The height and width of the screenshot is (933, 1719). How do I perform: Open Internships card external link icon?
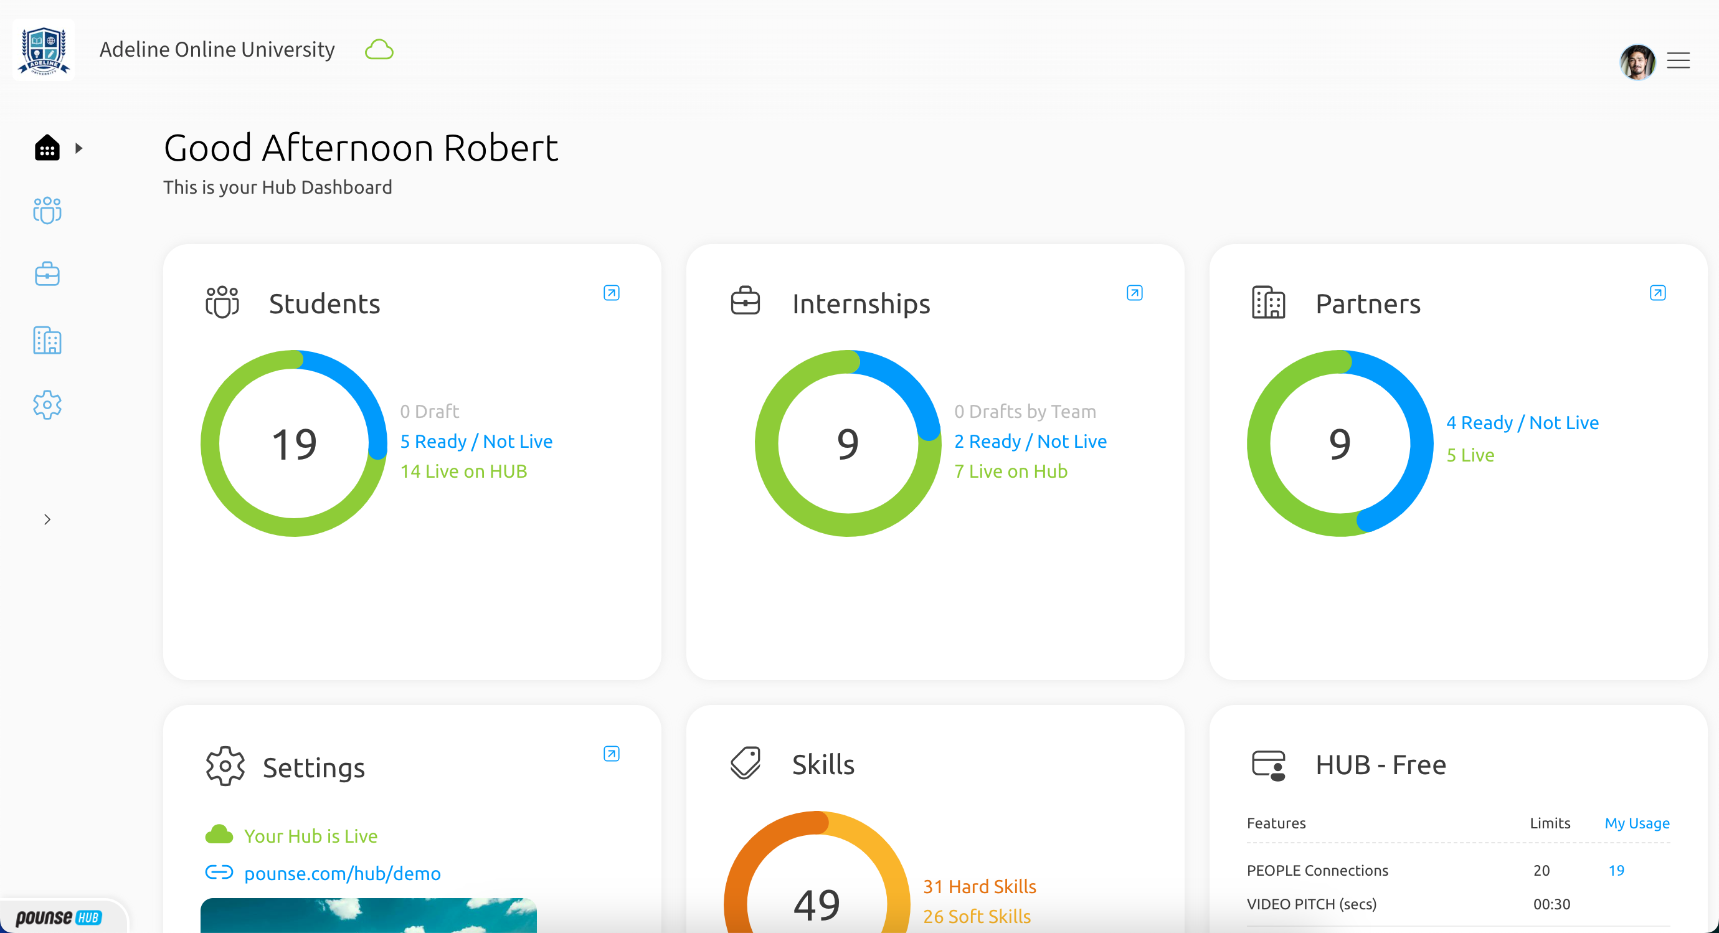(x=1134, y=293)
